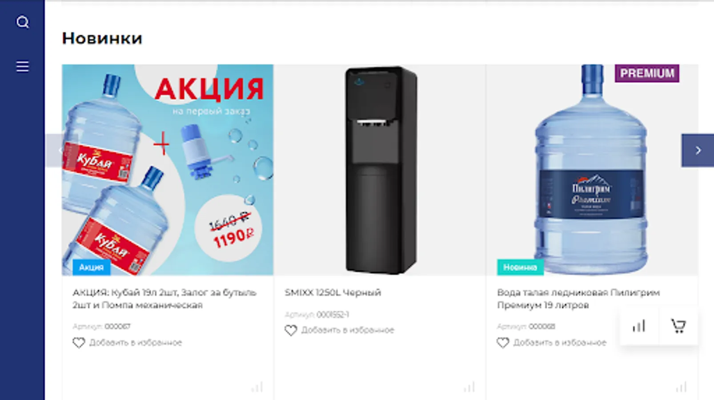Viewport: 714px width, 400px height.
Task: Click faded compare icon under Пилигрим card
Action: 681,387
